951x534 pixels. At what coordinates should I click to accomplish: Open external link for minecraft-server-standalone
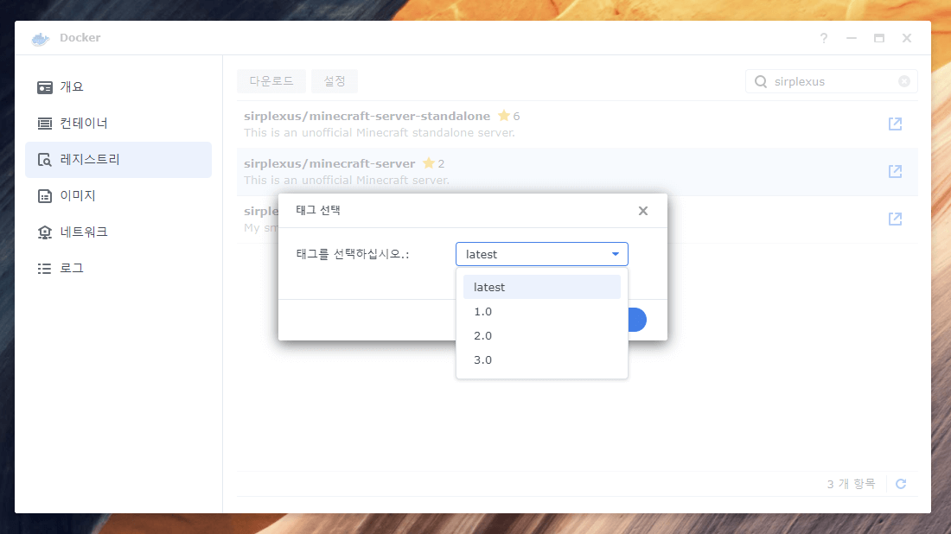click(x=895, y=124)
